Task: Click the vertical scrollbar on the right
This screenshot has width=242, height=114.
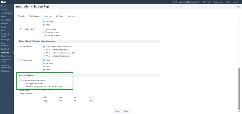Action: (239, 88)
